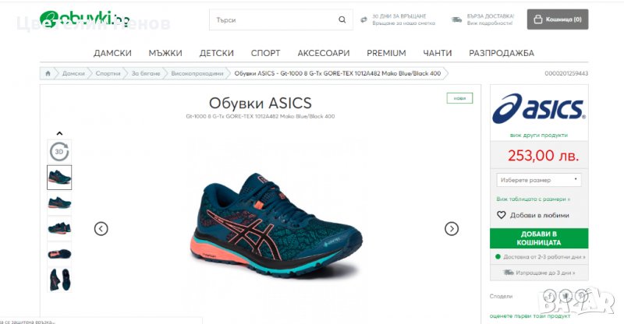The height and width of the screenshot is (324, 624).
Task: Click the home breadcrumb icon
Action: point(48,73)
